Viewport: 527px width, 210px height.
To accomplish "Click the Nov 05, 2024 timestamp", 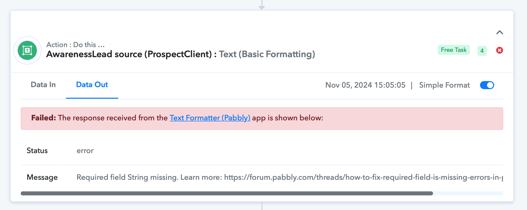I will (x=365, y=85).
